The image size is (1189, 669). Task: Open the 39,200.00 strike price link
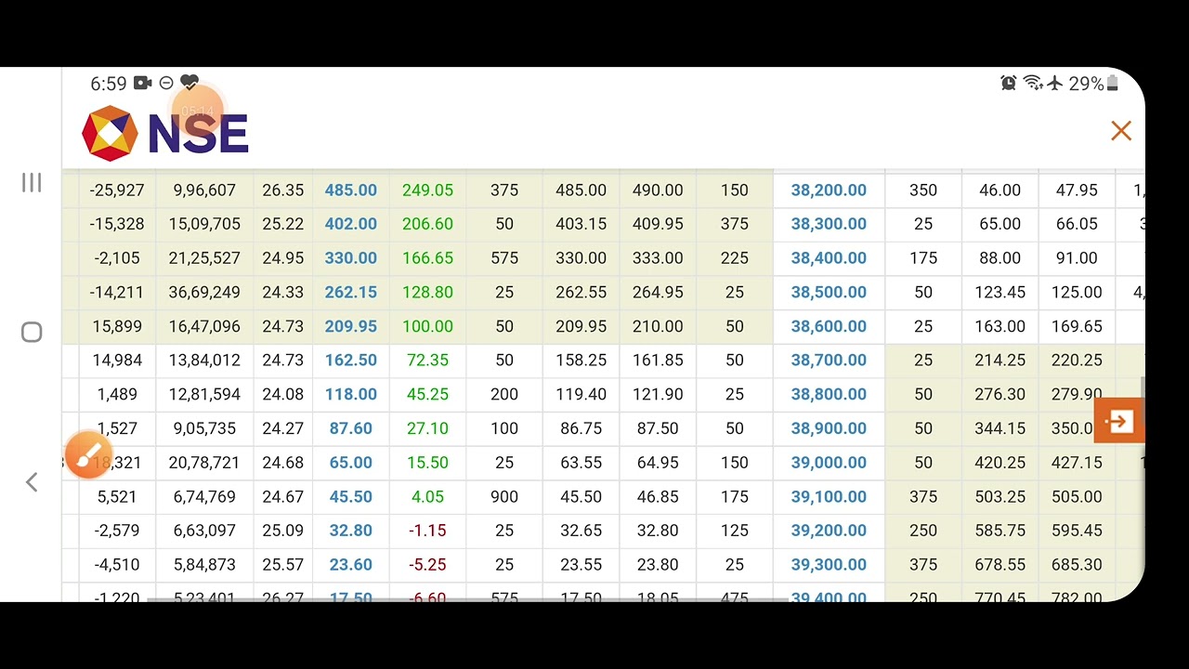coord(829,531)
